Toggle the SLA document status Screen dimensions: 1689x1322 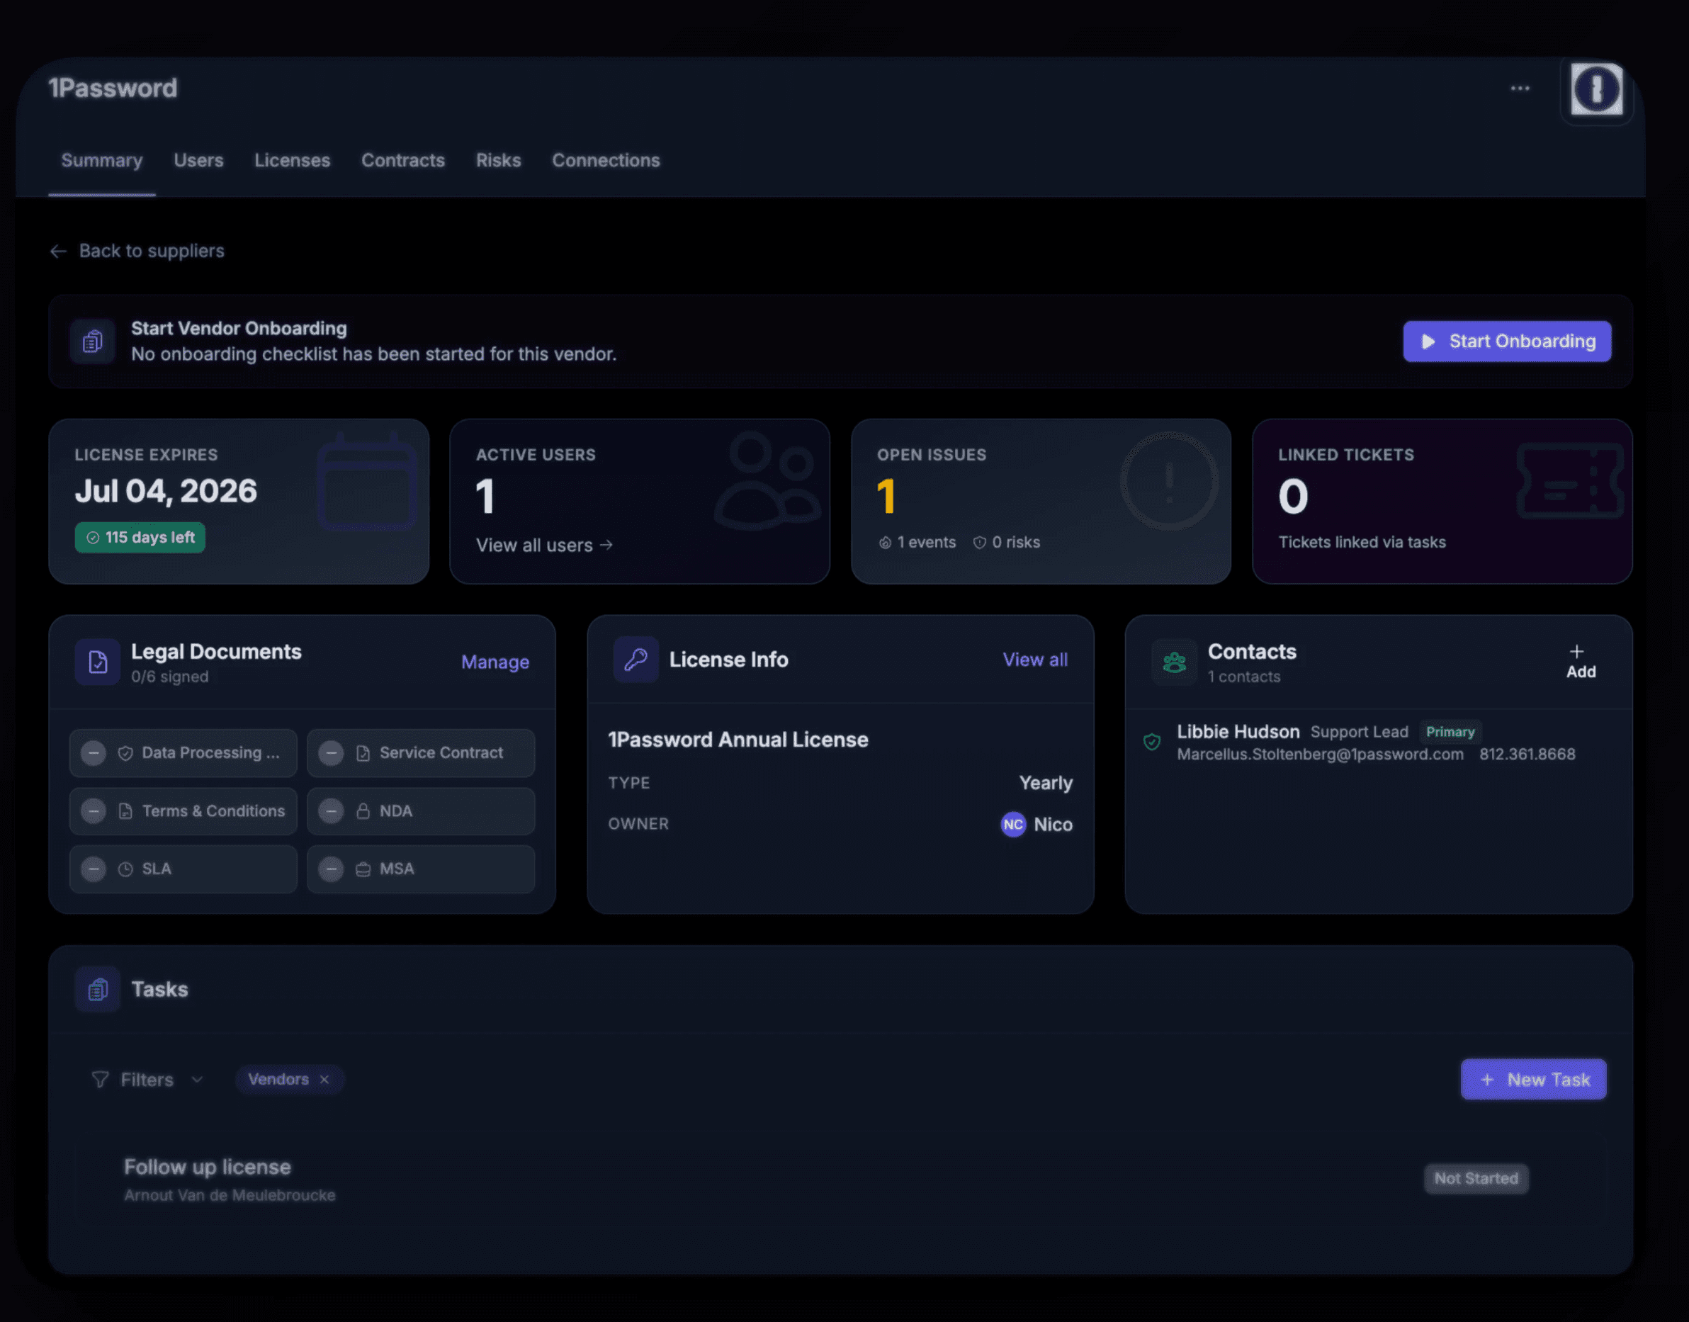pos(94,869)
